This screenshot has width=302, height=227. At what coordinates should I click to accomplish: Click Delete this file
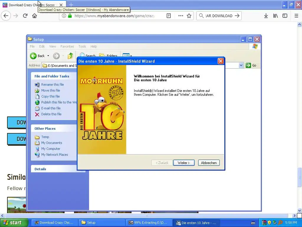(x=51, y=114)
